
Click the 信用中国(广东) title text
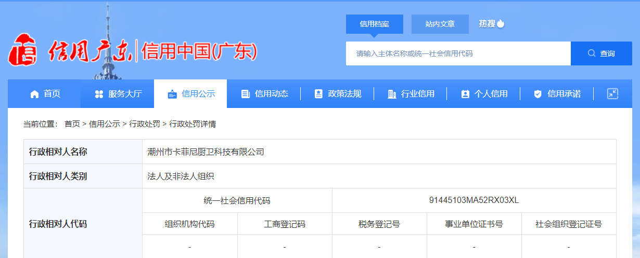click(199, 51)
